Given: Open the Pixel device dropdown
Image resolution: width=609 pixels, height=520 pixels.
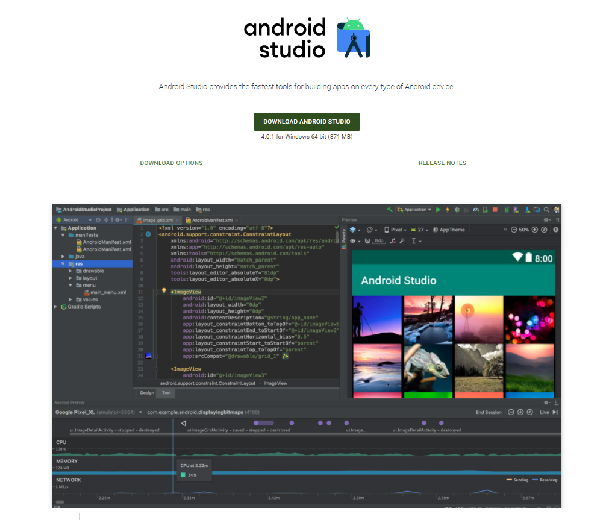Looking at the screenshot, I should [x=395, y=230].
